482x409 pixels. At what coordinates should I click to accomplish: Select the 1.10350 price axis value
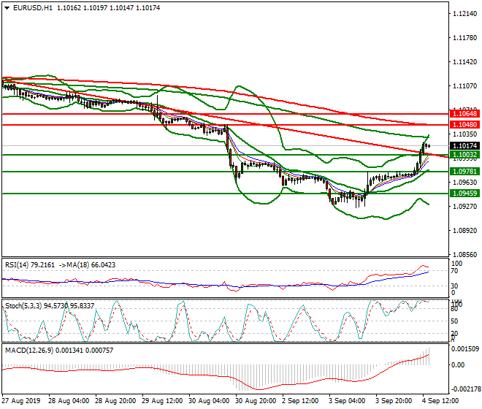pyautogui.click(x=465, y=134)
